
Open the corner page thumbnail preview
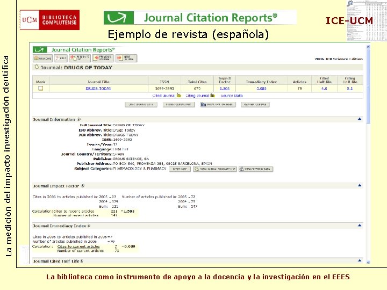[367, 21]
